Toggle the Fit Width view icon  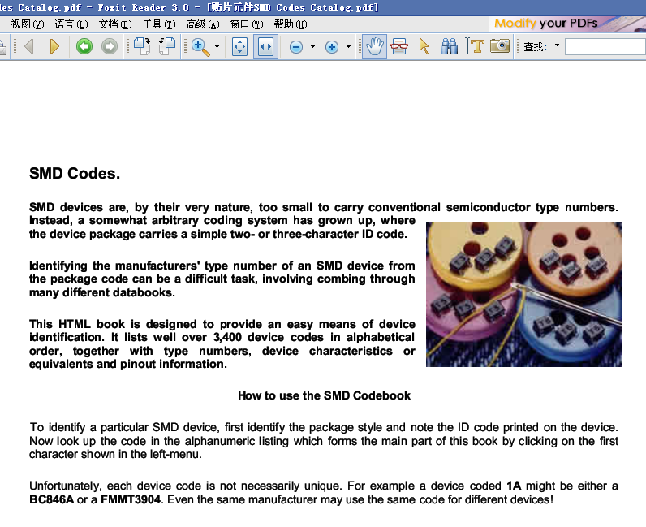pyautogui.click(x=265, y=47)
